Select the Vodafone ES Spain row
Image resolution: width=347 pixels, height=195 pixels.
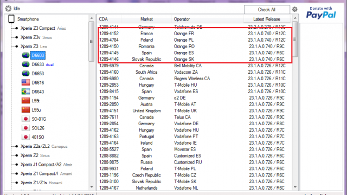pos(194,92)
